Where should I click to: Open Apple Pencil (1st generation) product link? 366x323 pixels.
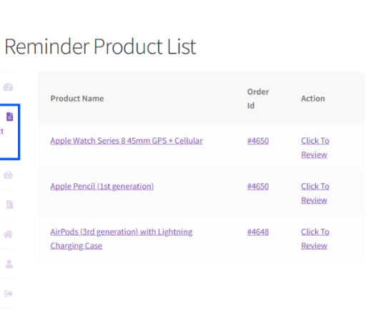pos(102,187)
